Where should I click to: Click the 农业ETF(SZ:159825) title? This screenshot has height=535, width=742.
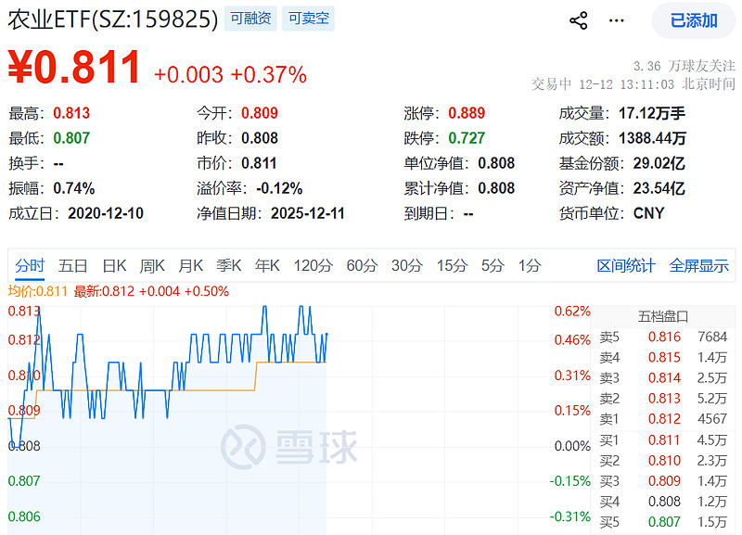click(112, 19)
